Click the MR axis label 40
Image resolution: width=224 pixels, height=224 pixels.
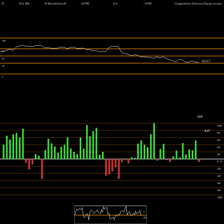click(219, 147)
